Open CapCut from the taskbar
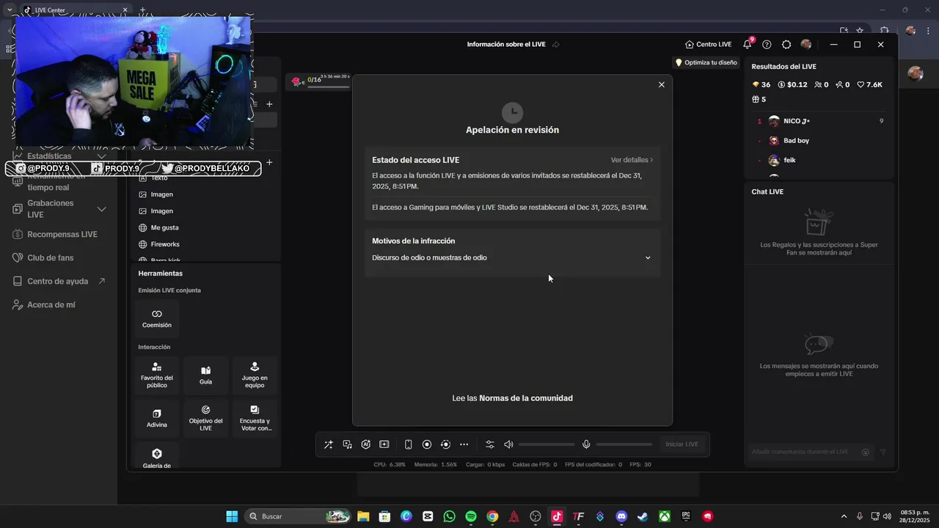The image size is (939, 528). 428,516
